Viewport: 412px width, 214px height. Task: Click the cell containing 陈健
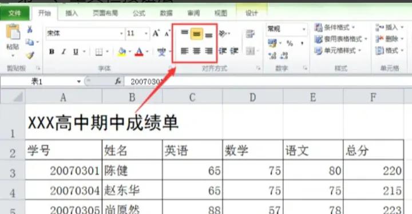[132, 171]
